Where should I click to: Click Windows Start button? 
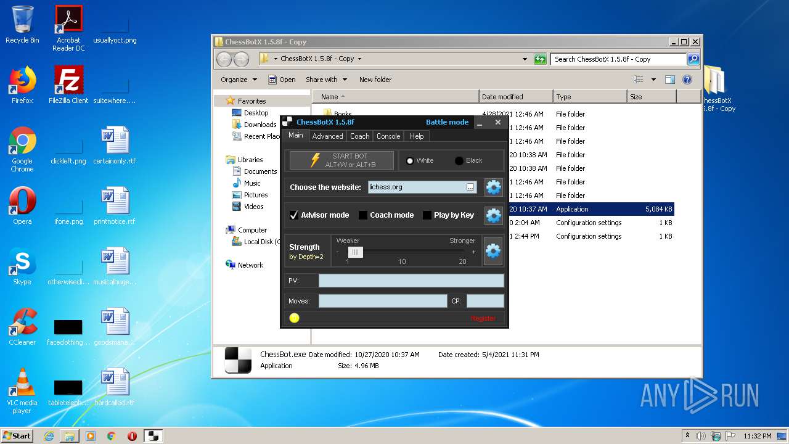click(17, 436)
